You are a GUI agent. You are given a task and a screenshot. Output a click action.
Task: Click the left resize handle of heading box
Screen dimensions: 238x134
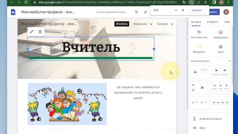point(28,49)
